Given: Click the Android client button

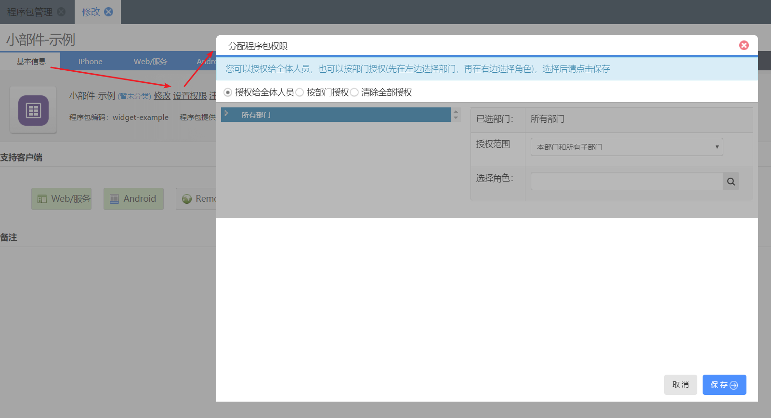Looking at the screenshot, I should tap(133, 199).
